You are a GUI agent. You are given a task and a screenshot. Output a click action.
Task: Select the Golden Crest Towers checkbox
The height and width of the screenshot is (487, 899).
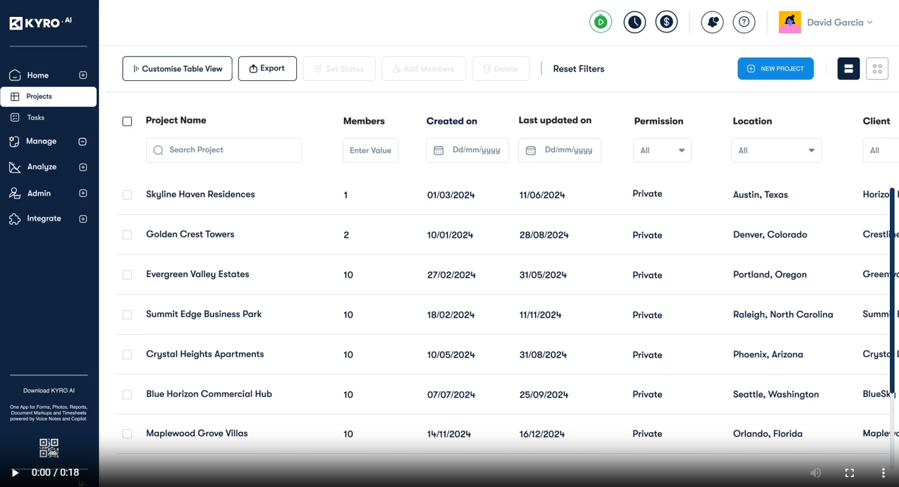pos(127,235)
